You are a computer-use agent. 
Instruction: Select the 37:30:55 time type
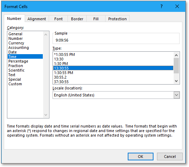tap(113, 82)
